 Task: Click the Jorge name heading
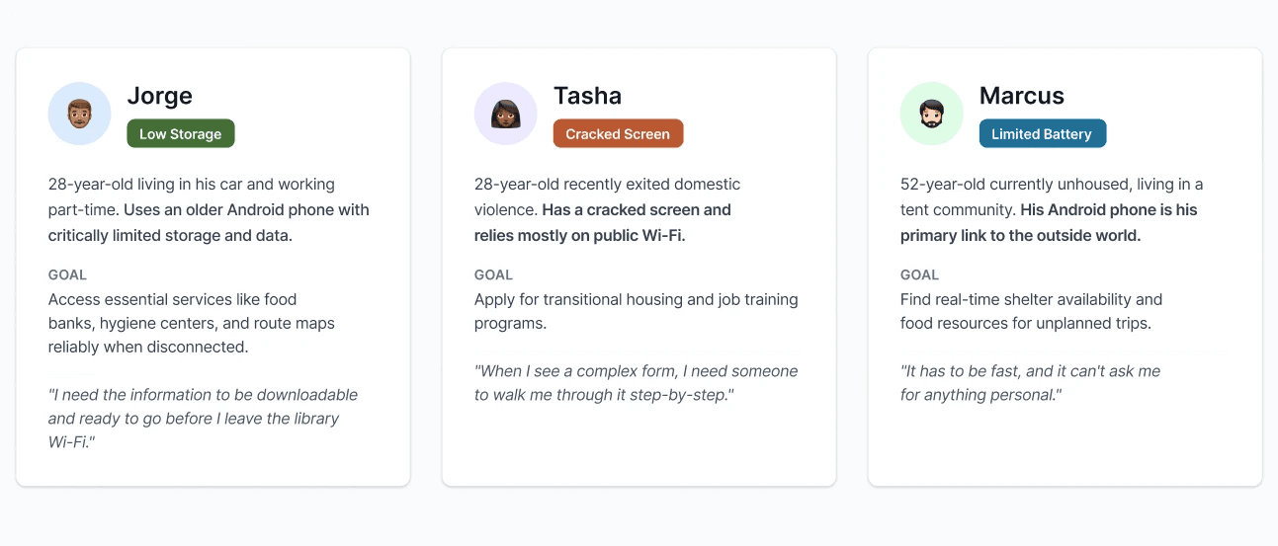pos(160,96)
